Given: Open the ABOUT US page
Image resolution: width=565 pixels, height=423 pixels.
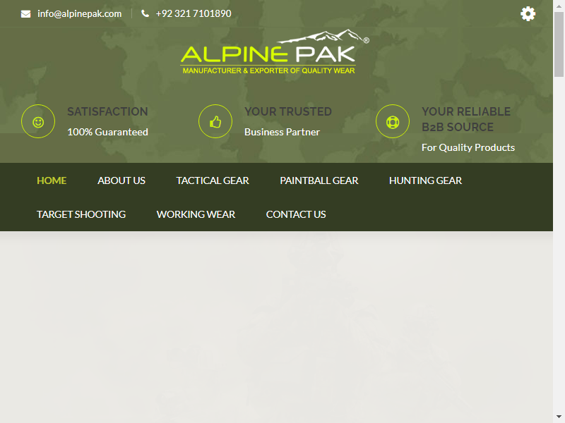Looking at the screenshot, I should [x=121, y=180].
